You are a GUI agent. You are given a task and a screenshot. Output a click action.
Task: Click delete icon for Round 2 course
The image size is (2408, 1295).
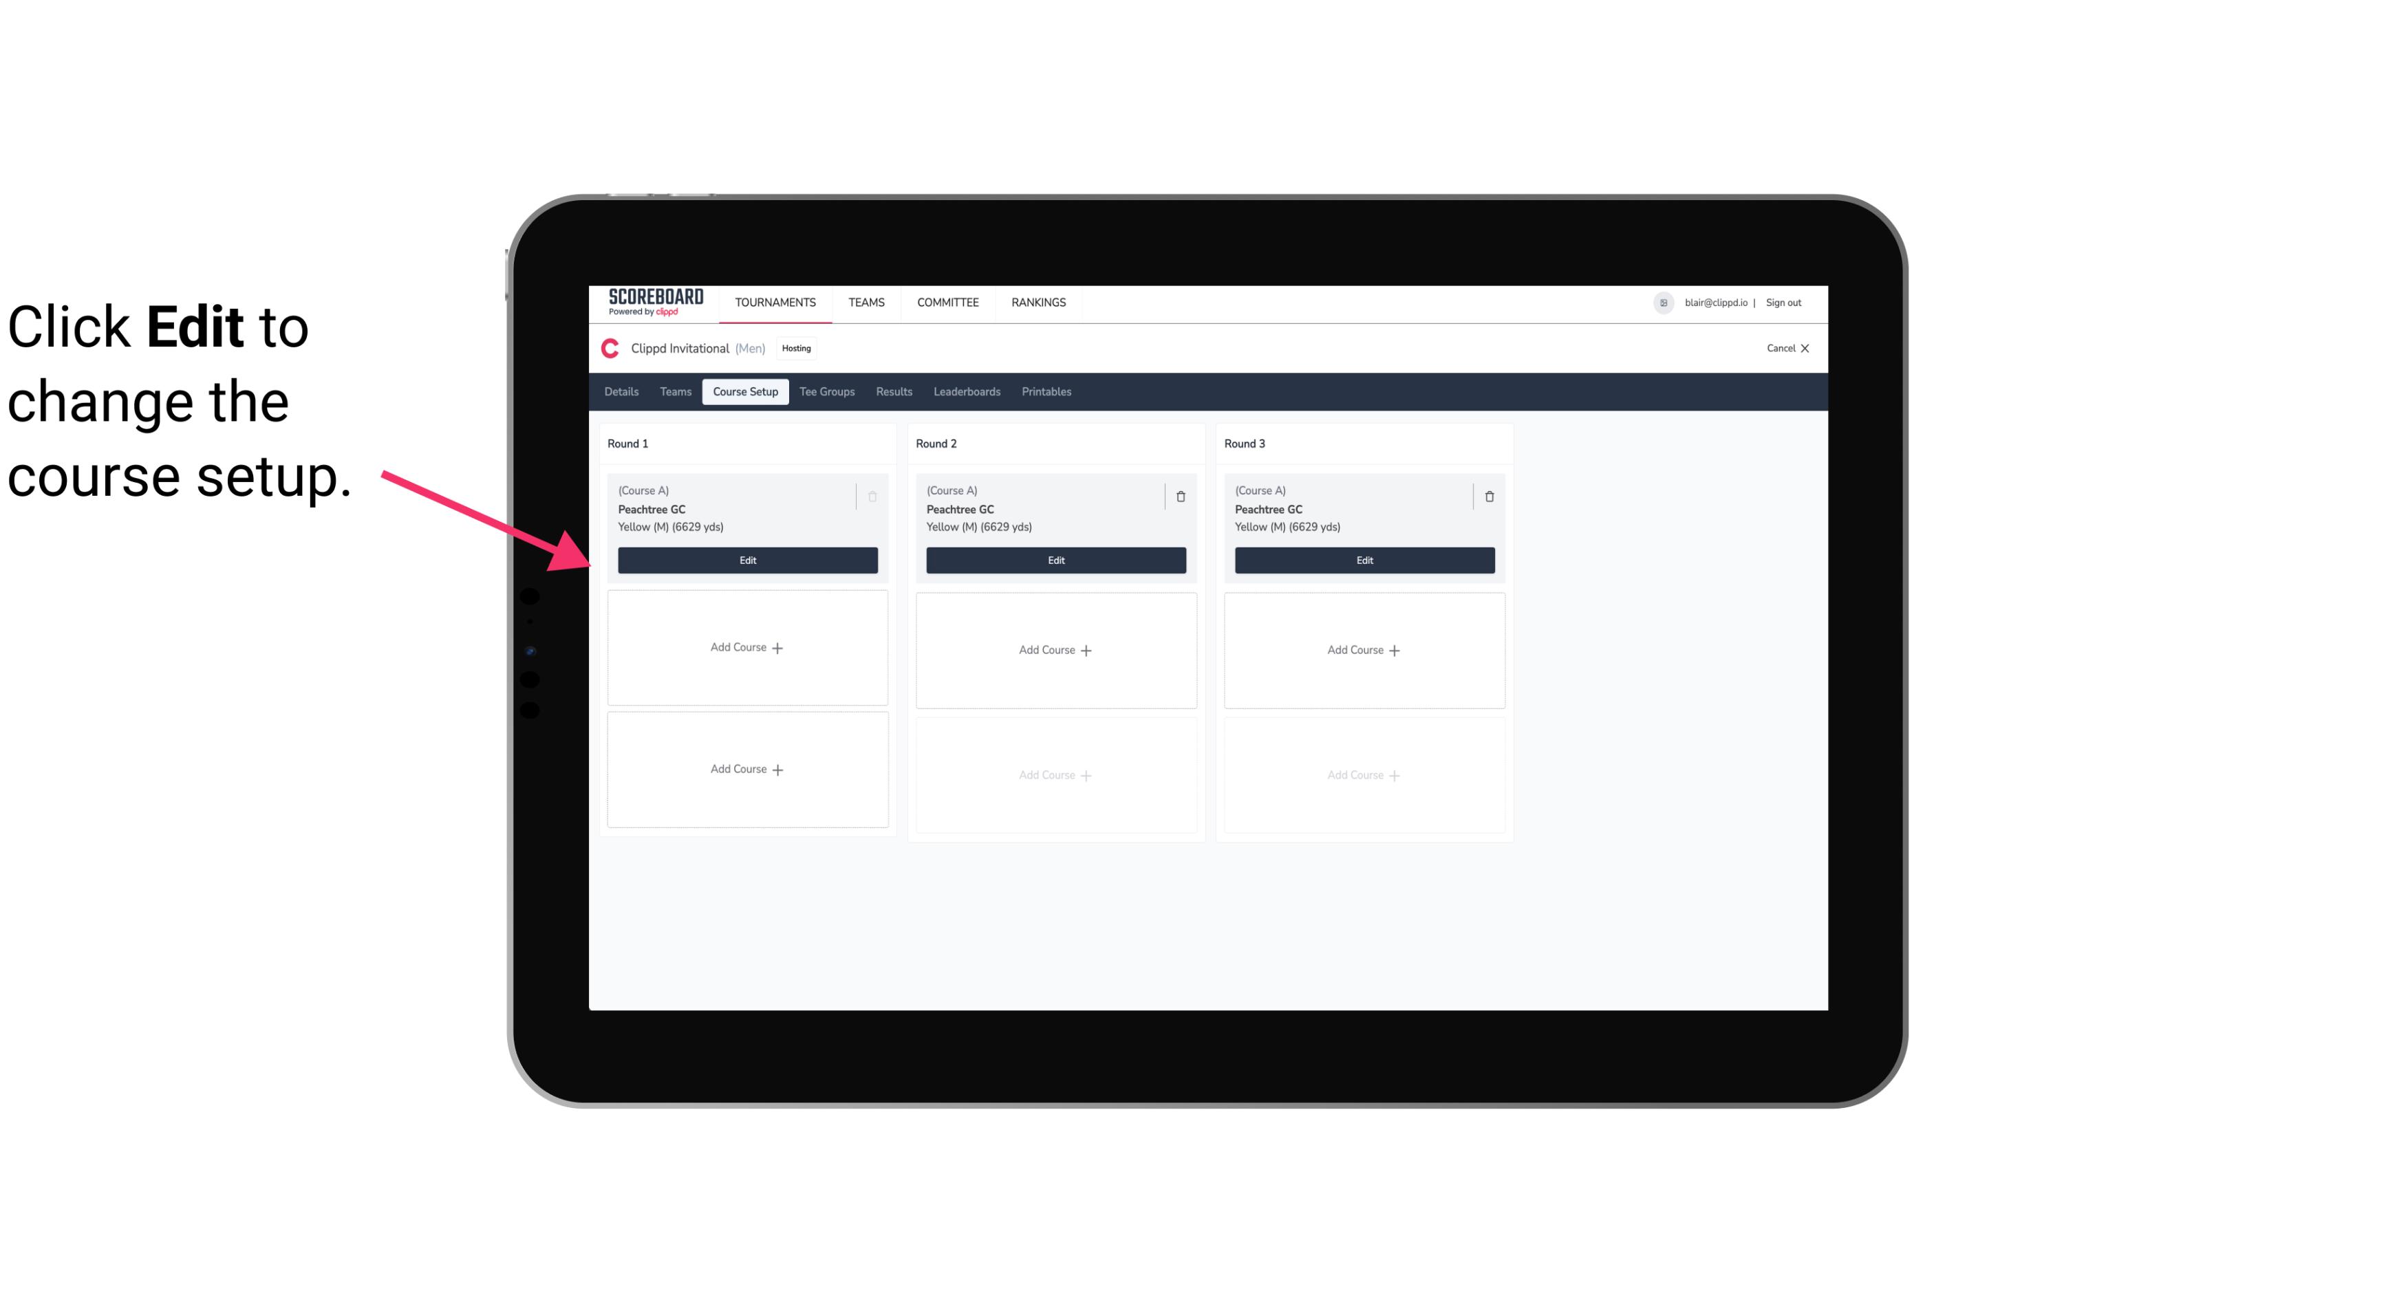click(x=1179, y=496)
